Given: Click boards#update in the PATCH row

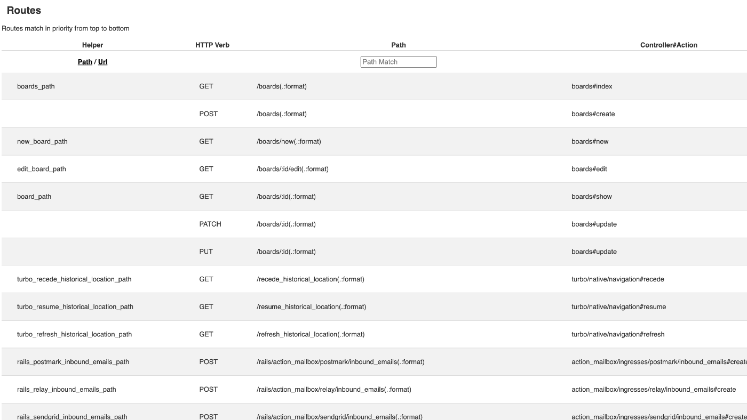Looking at the screenshot, I should [x=594, y=224].
